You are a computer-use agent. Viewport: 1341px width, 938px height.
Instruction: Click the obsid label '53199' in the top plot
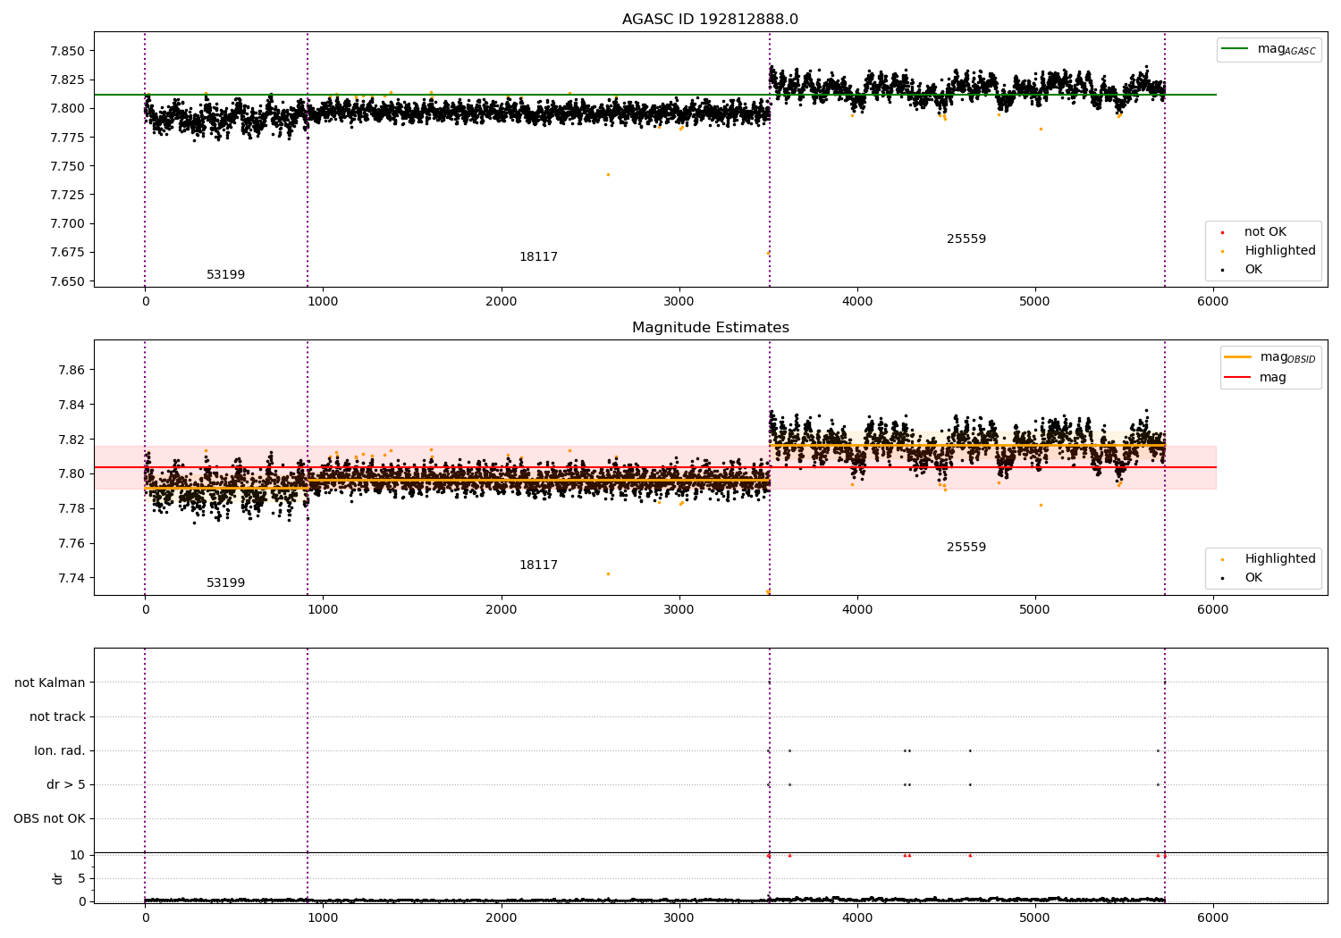(x=225, y=275)
